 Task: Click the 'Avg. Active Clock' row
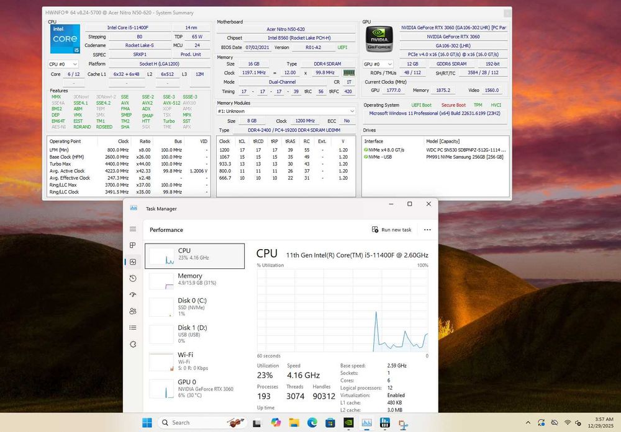(129, 171)
